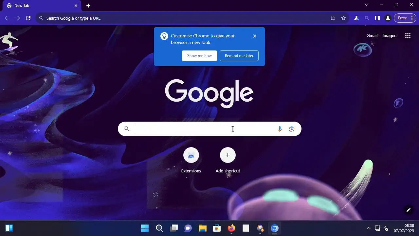Open File Explorer from taskbar
This screenshot has width=419, height=236.
click(x=202, y=228)
